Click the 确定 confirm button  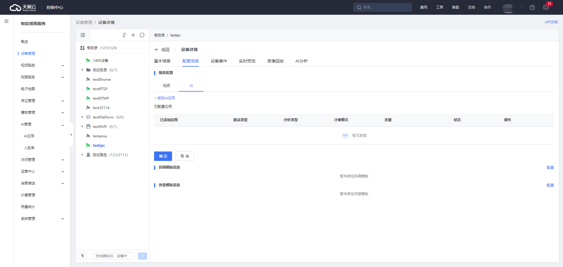[163, 156]
